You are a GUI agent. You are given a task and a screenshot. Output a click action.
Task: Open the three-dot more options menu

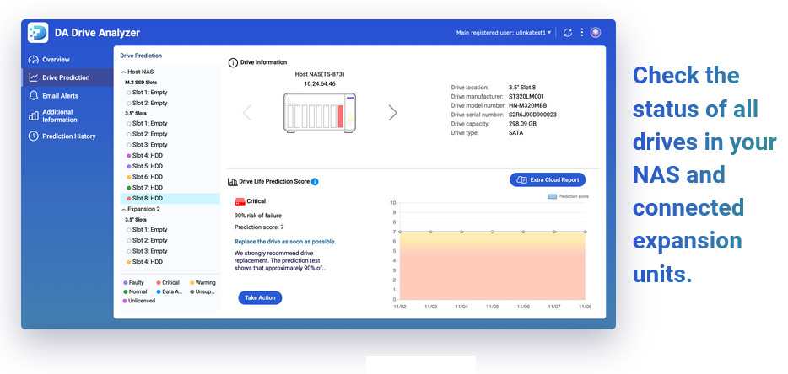tap(582, 33)
